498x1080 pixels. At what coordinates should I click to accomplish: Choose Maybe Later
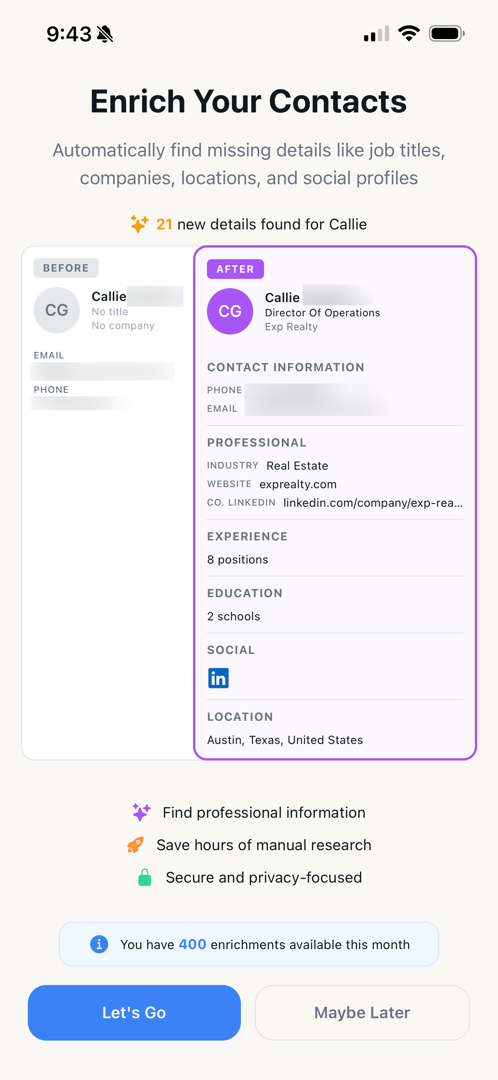[362, 1012]
